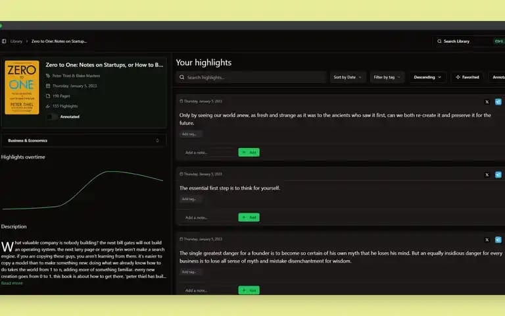Click the Highlights overtime line chart

coord(83,190)
